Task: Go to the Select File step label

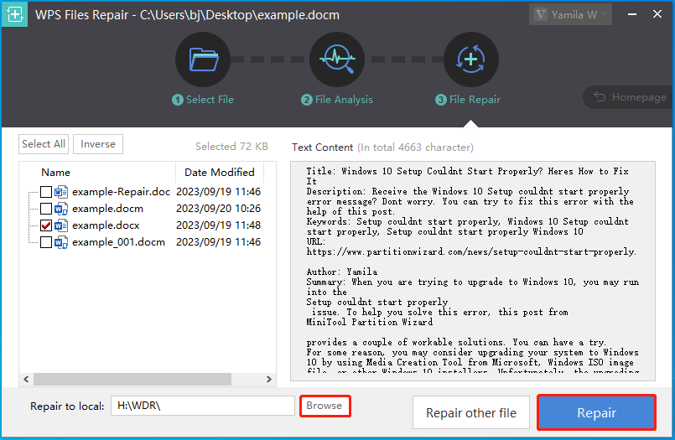Action: [x=203, y=100]
